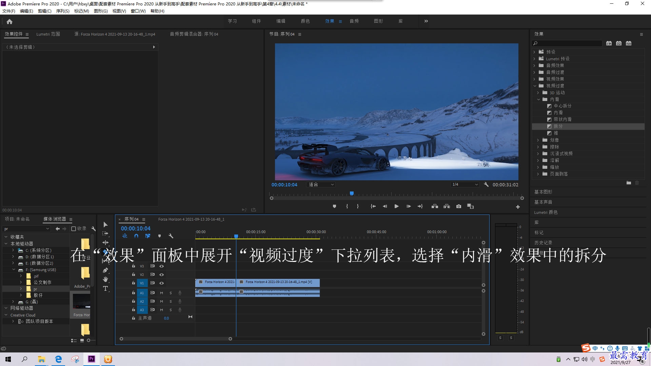Toggle nest sequence insert mode
The width and height of the screenshot is (651, 366).
[125, 236]
